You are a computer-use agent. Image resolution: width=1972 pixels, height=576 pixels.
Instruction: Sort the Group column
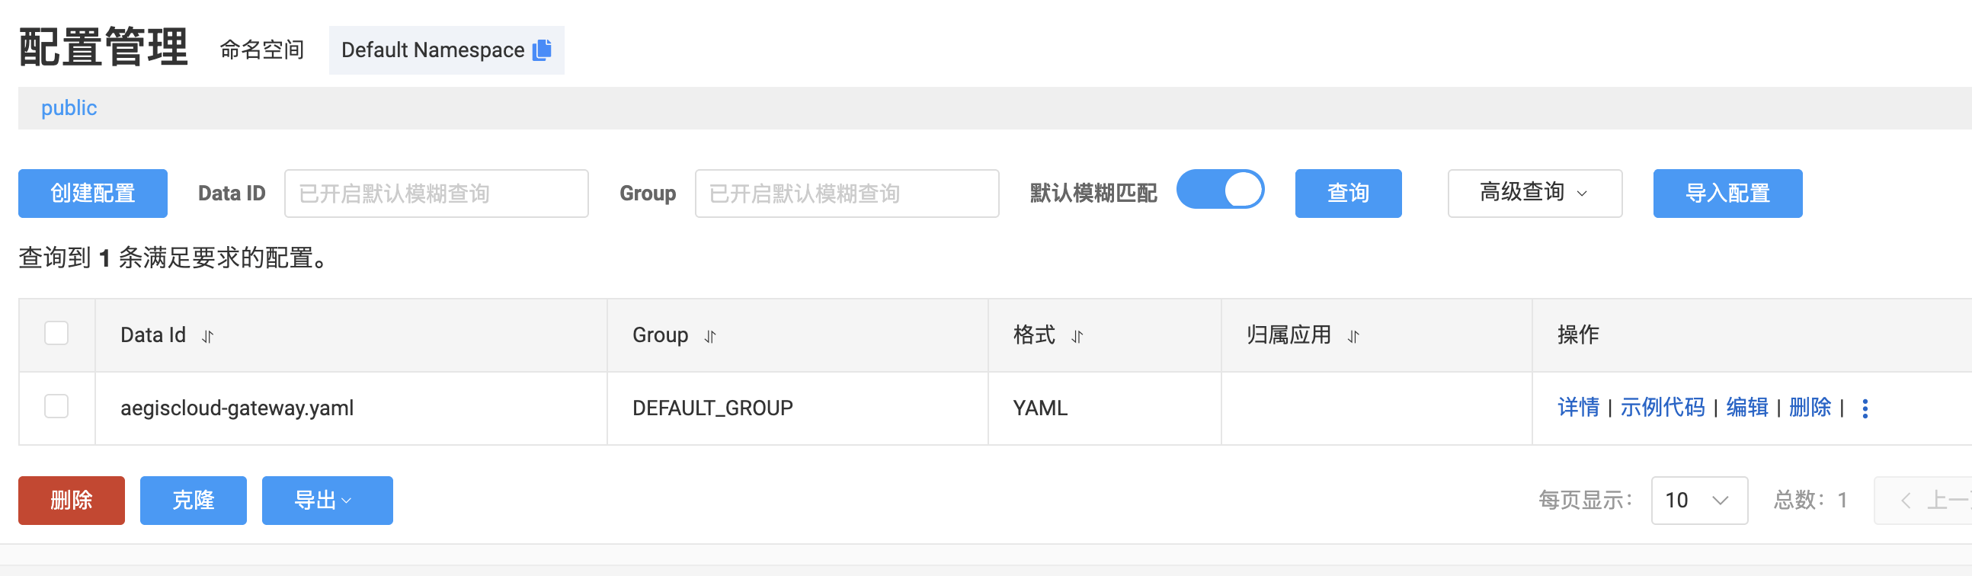710,336
